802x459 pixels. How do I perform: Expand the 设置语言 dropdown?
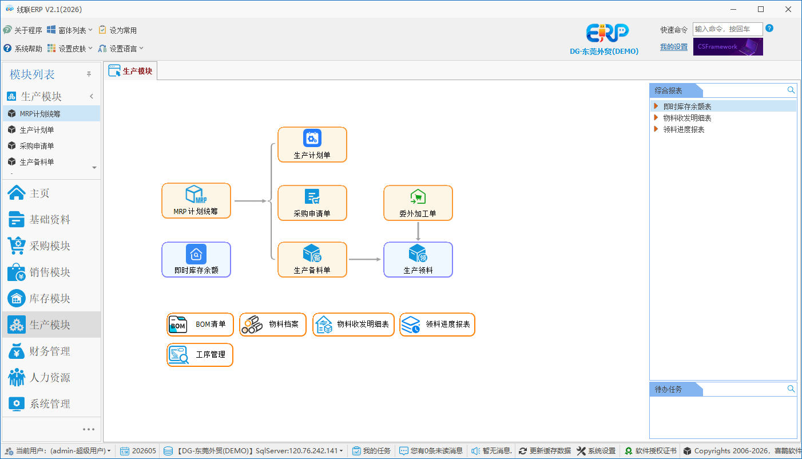pos(121,49)
